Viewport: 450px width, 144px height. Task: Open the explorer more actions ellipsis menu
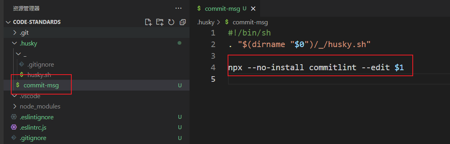pos(178,8)
